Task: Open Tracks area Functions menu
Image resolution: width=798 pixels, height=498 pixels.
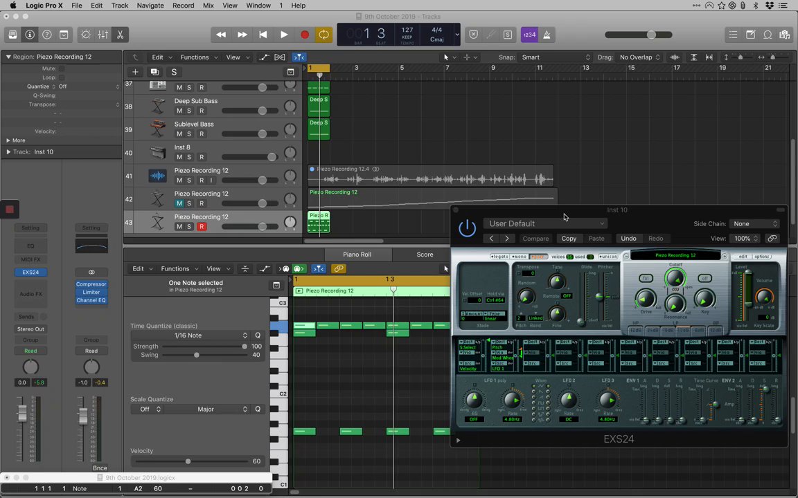Action: coord(199,57)
